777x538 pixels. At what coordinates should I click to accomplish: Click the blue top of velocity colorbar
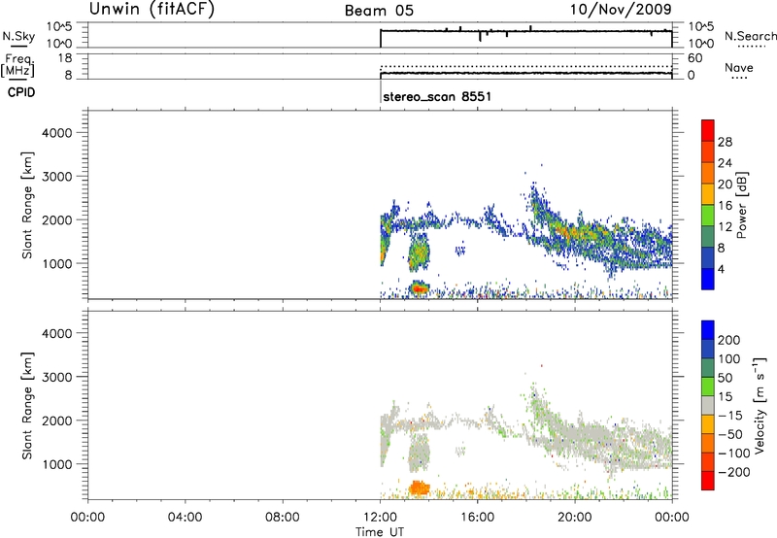click(x=708, y=330)
